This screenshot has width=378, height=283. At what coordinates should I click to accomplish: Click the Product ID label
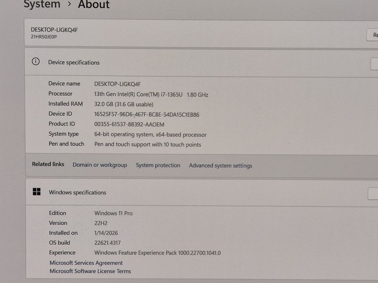pyautogui.click(x=62, y=124)
